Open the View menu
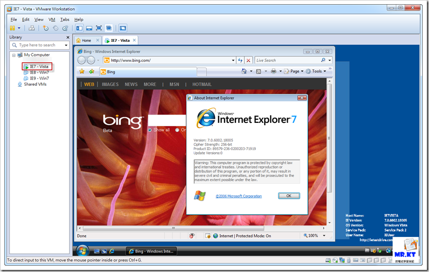The width and height of the screenshot is (429, 272). tap(39, 19)
